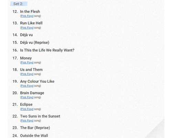Click the highlighted Set 2: heading
Image resolution: width=172 pixels, height=138 pixels.
coord(19,4)
